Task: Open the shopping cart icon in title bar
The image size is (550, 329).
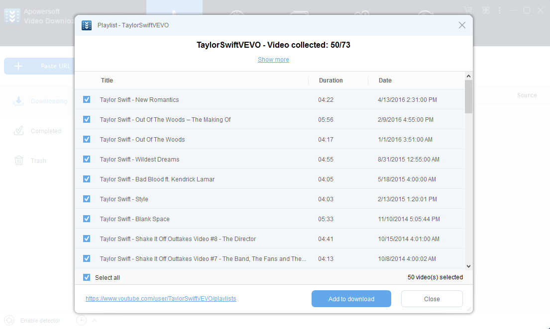Action: [x=467, y=10]
